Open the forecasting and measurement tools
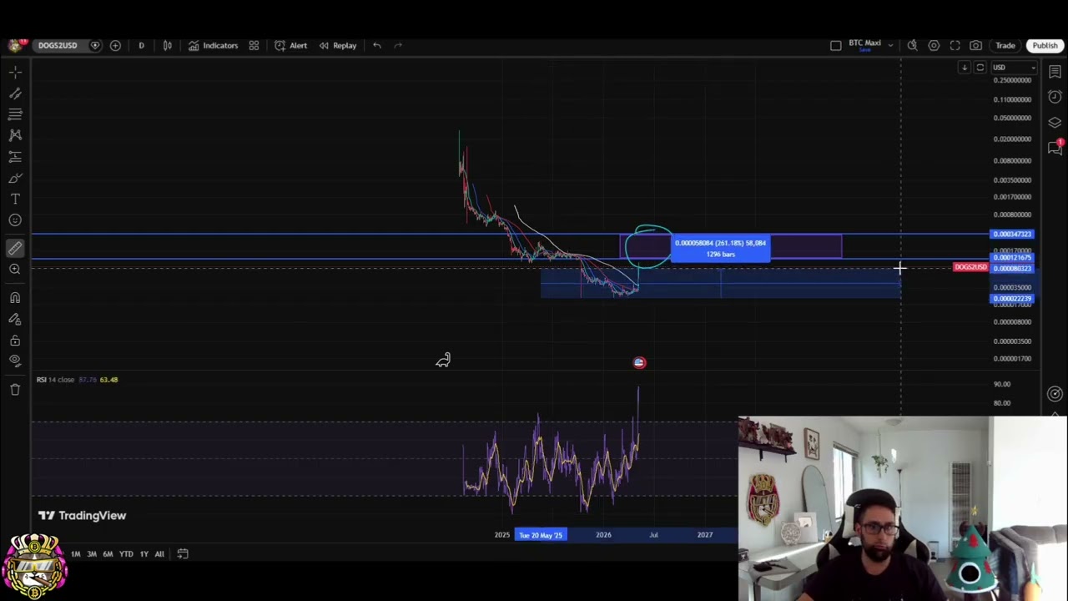 click(15, 156)
